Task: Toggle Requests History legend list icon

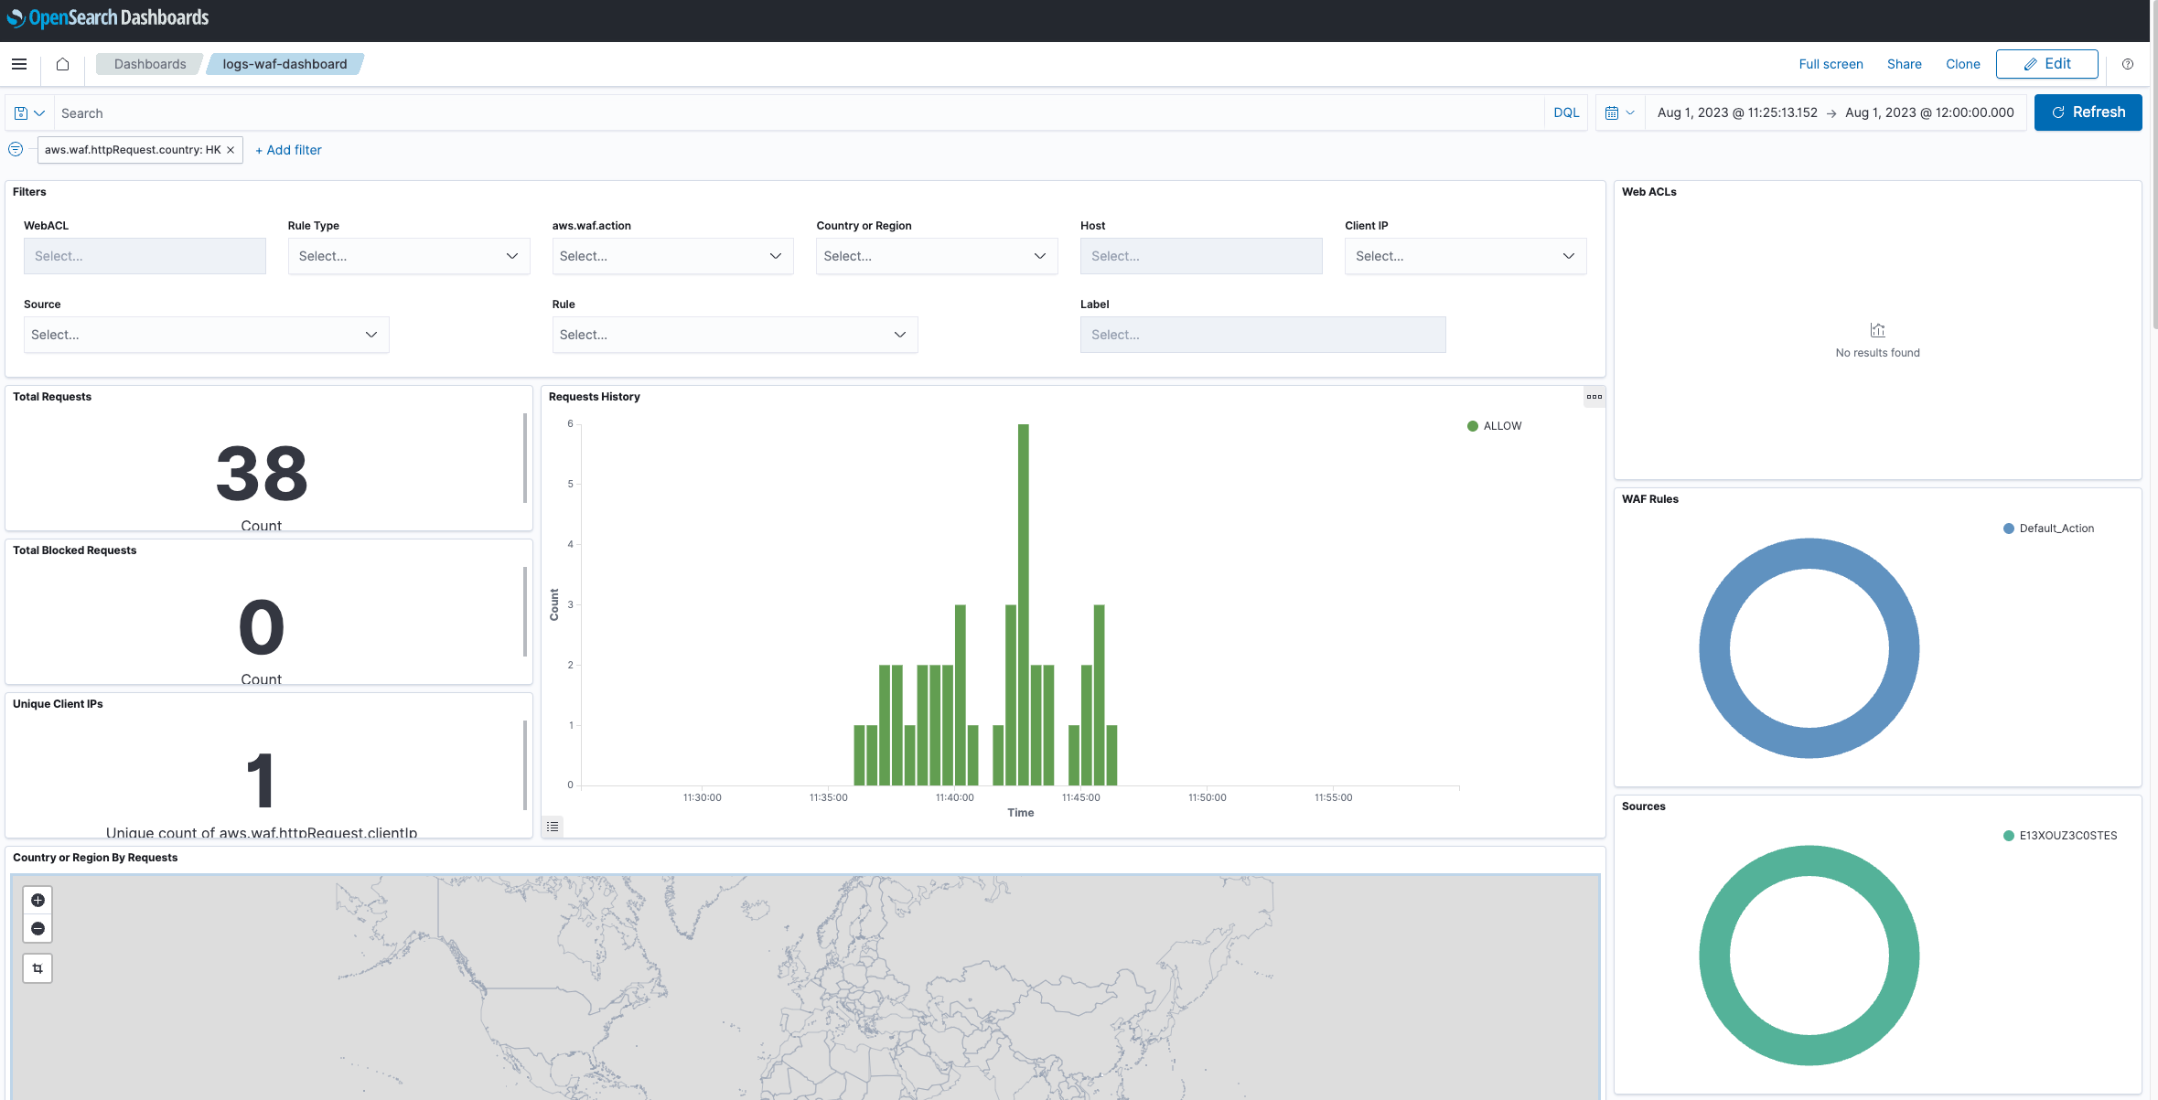Action: (553, 827)
